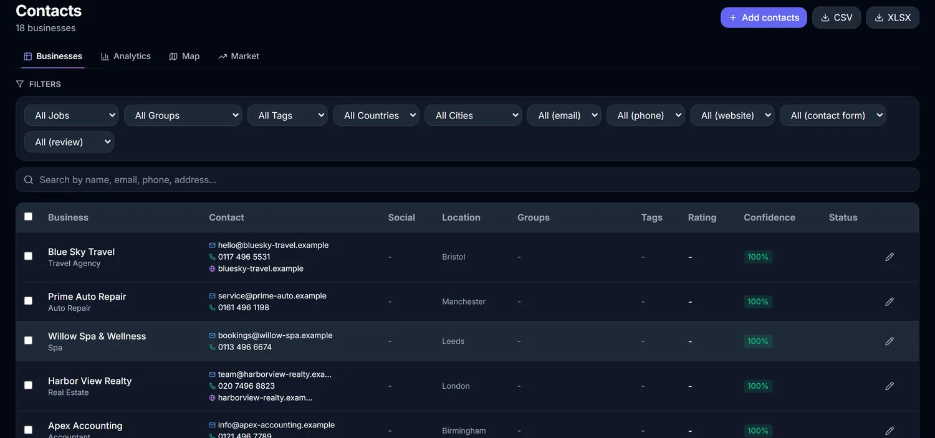935x438 pixels.
Task: Expand the All Cities filter
Action: coord(473,115)
